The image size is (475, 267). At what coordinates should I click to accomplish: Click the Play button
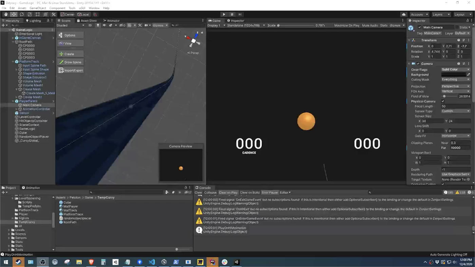[x=224, y=15]
